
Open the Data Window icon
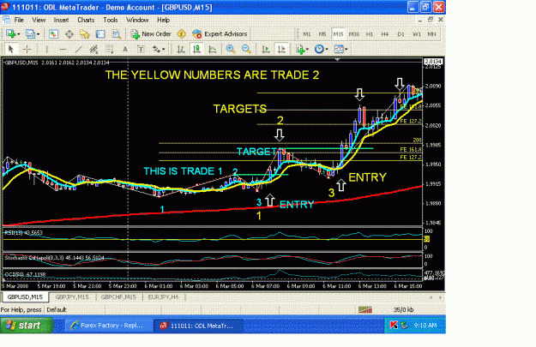[69, 33]
